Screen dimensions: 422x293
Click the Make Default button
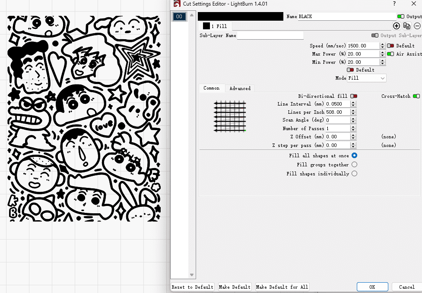click(x=235, y=287)
